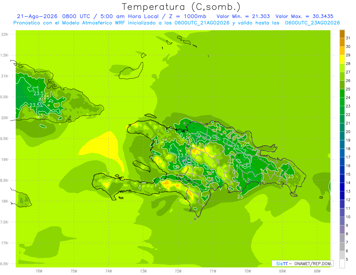Click the legend label "28"
Screen dimensions: 356x275
[x=348, y=63]
